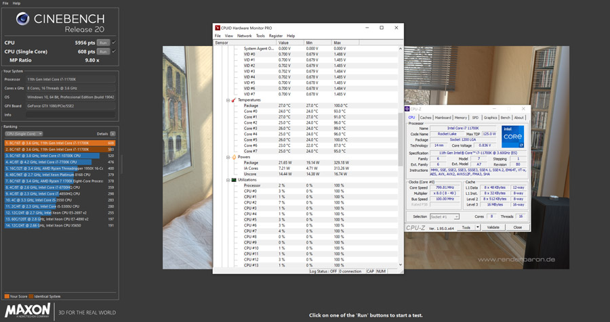Open HWMonitor File menu

point(218,36)
